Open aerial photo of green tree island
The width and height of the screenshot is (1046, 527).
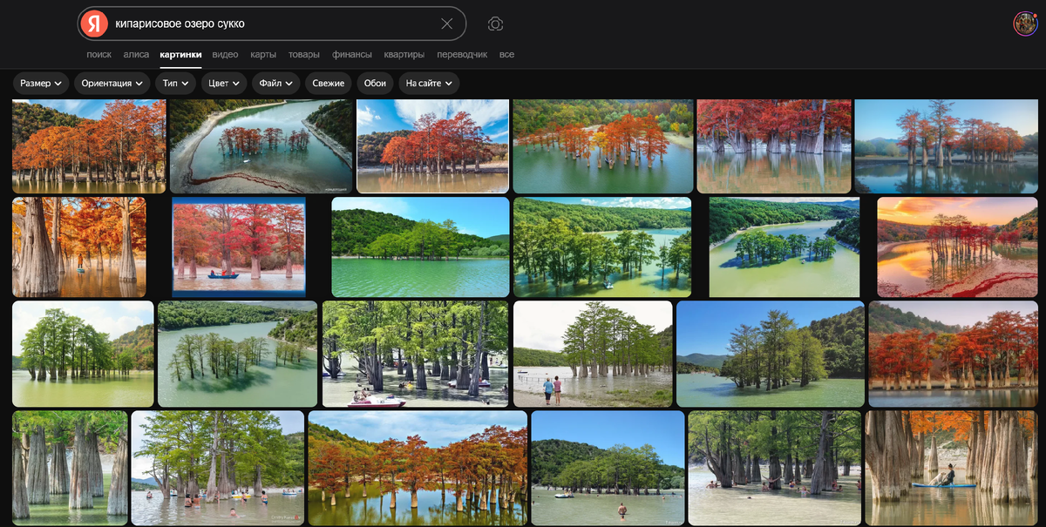click(784, 247)
